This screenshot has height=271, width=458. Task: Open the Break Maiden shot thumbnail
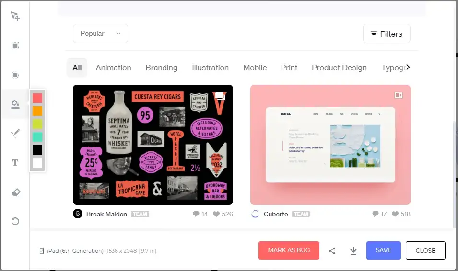point(153,145)
